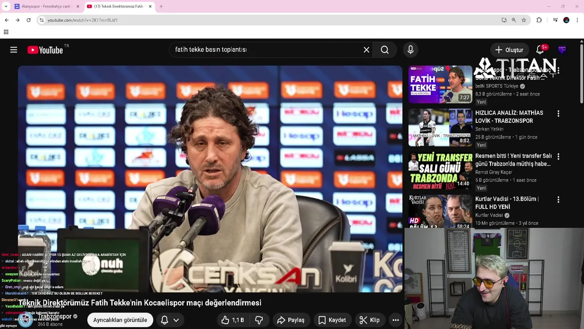Clear the search text with the X
The height and width of the screenshot is (329, 584).
366,50
